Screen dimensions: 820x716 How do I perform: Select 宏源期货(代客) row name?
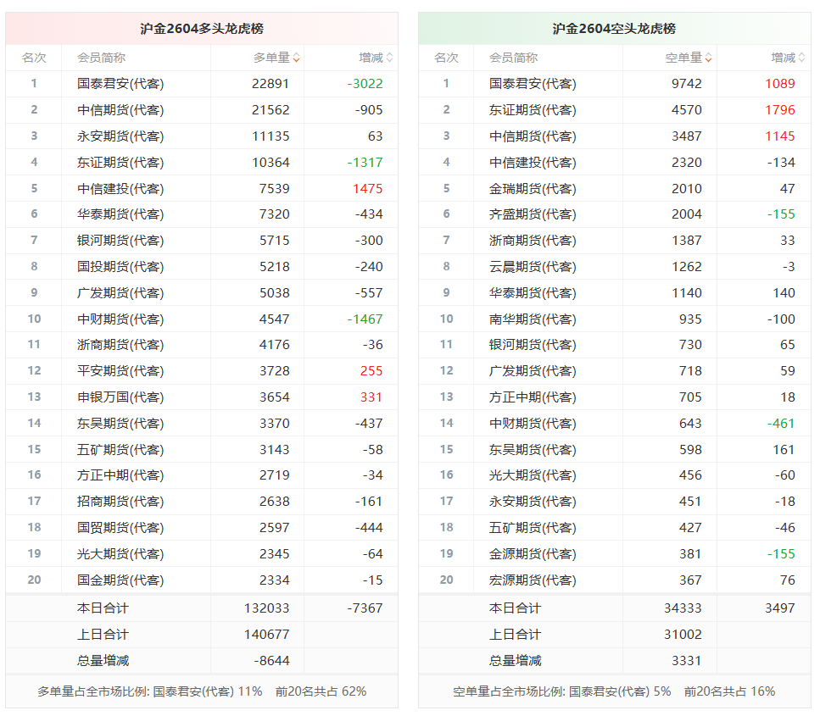point(533,580)
